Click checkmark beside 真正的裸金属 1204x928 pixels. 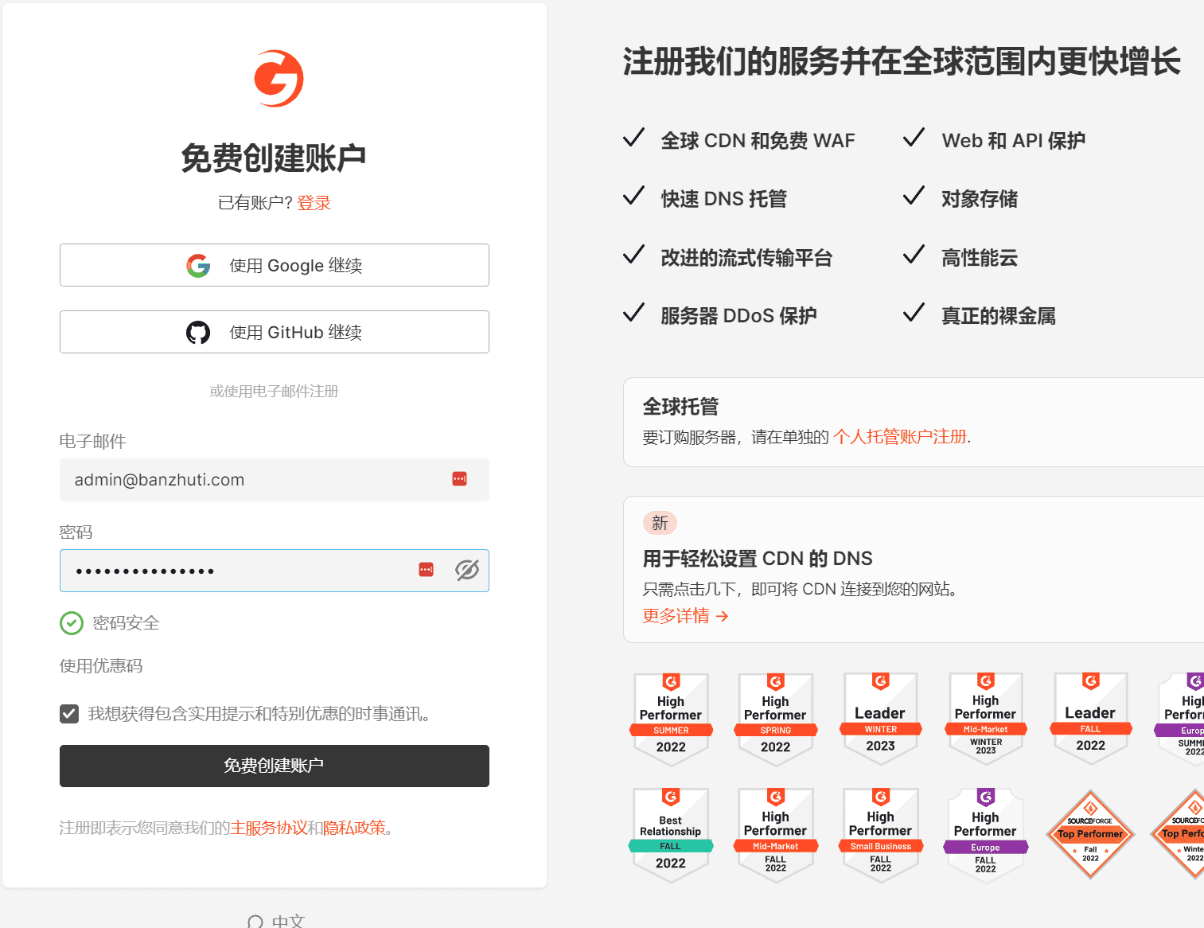pos(914,313)
